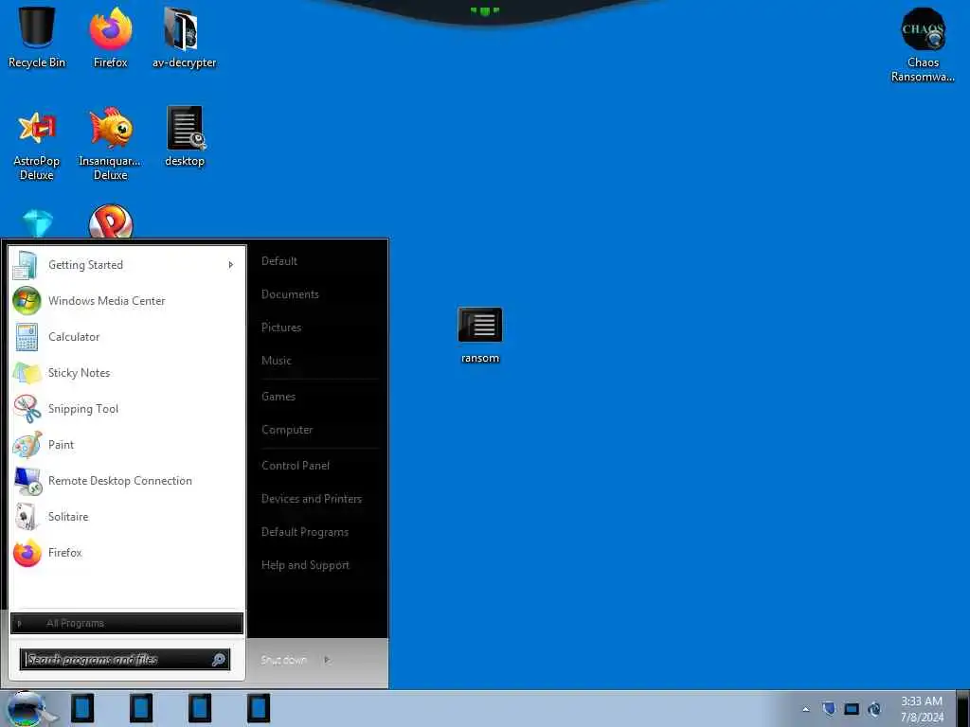The height and width of the screenshot is (727, 970).
Task: Open Music from Start menu
Action: point(276,361)
